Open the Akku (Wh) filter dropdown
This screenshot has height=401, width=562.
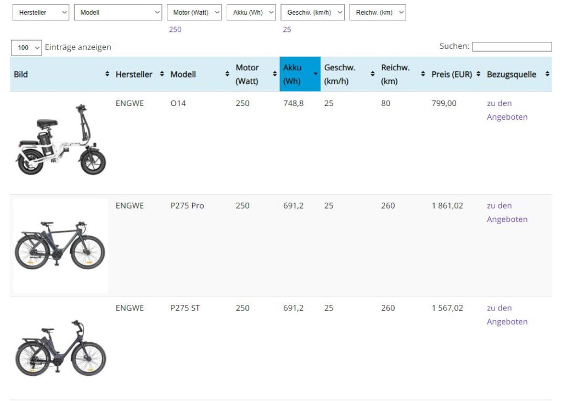(x=251, y=12)
